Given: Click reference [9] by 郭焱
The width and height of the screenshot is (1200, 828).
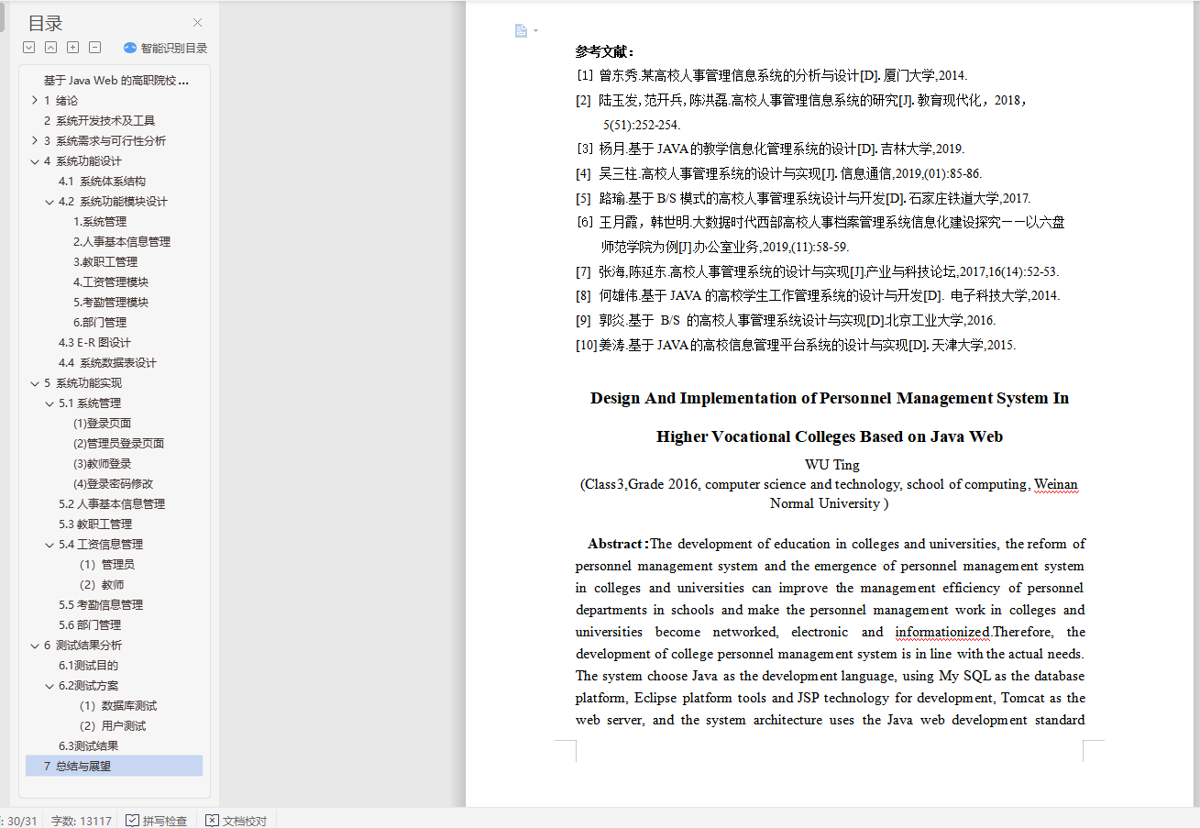Looking at the screenshot, I should click(x=786, y=321).
